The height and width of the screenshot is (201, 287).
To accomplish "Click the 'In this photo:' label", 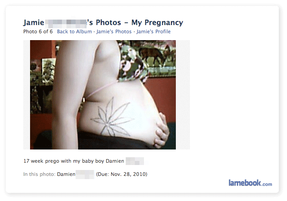I will 39,174.
